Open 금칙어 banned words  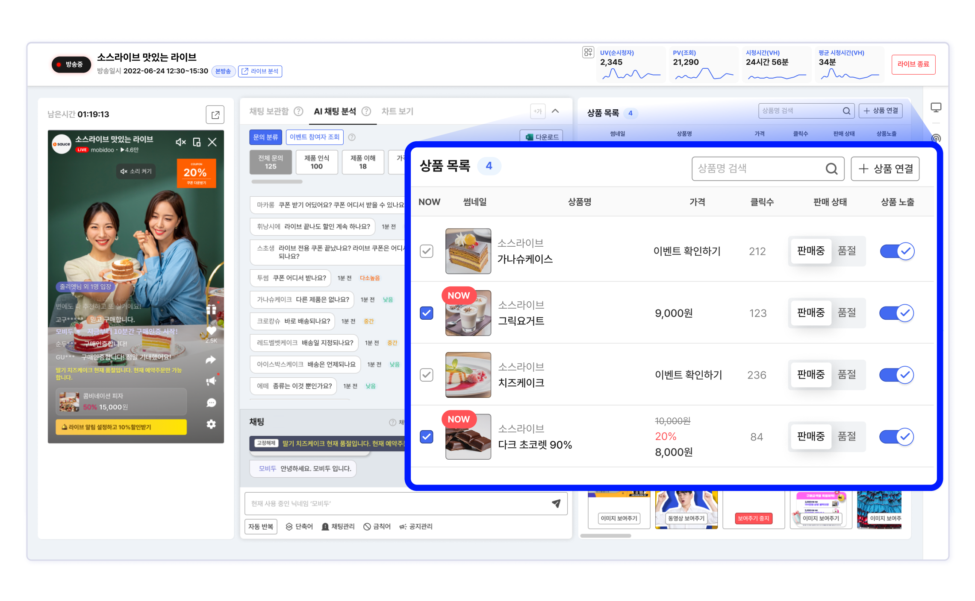point(377,526)
